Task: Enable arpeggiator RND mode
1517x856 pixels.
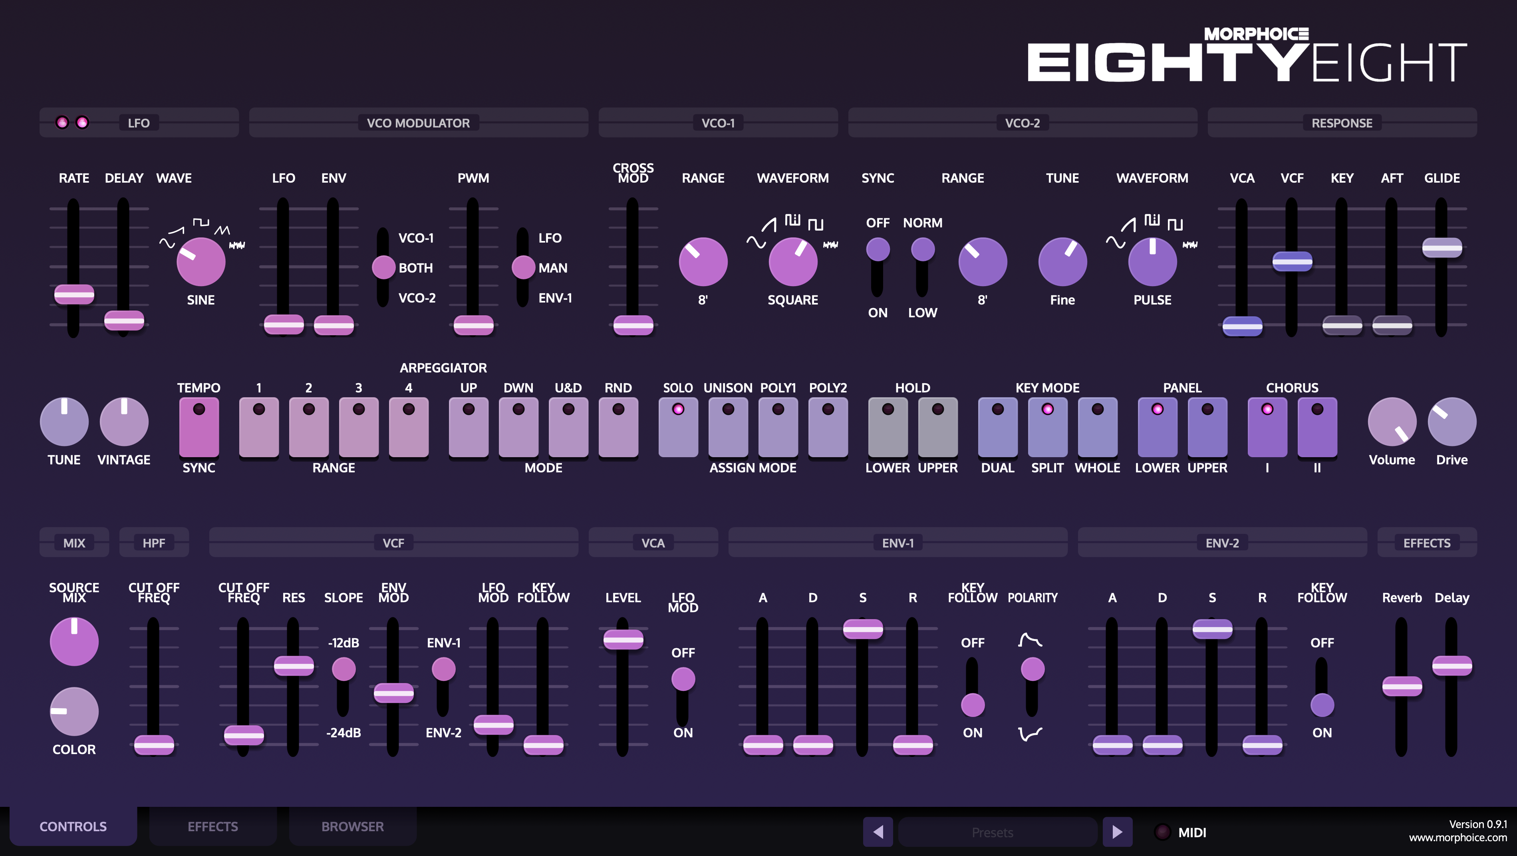Action: tap(618, 427)
